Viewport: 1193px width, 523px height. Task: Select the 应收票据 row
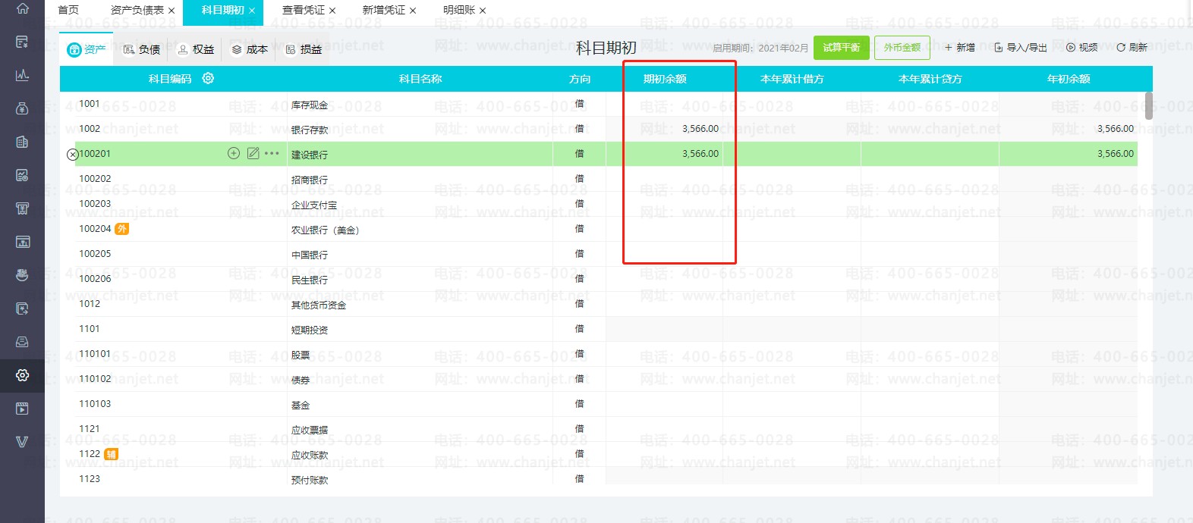point(599,429)
